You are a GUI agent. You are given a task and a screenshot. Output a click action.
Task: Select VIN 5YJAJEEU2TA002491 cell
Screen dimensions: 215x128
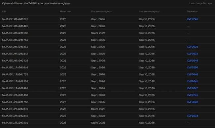coord(15,123)
